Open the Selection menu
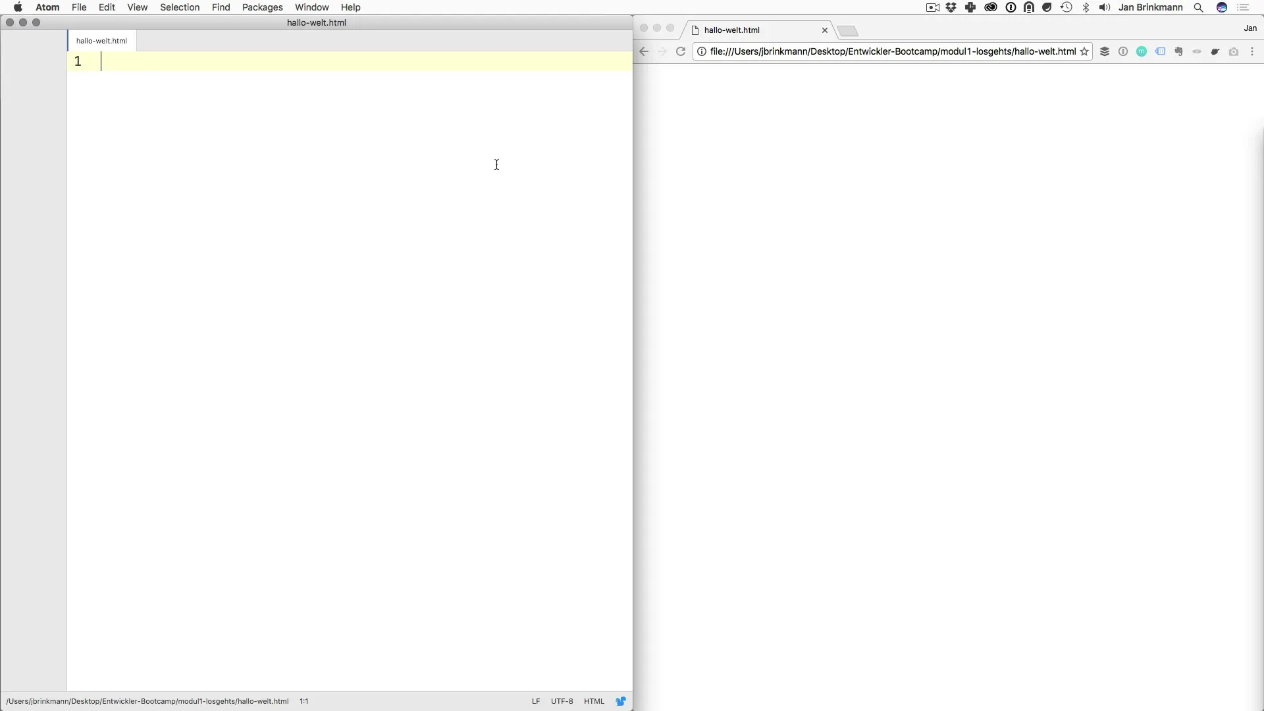Screen dimensions: 1264x711 (180, 7)
